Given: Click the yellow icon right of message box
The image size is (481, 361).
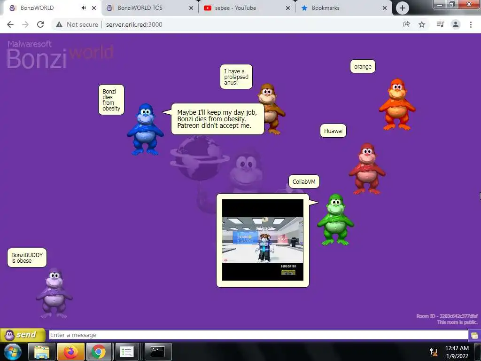Looking at the screenshot, I should pos(474,335).
